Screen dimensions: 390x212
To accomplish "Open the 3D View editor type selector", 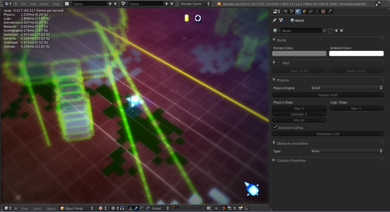I will coord(8,208).
